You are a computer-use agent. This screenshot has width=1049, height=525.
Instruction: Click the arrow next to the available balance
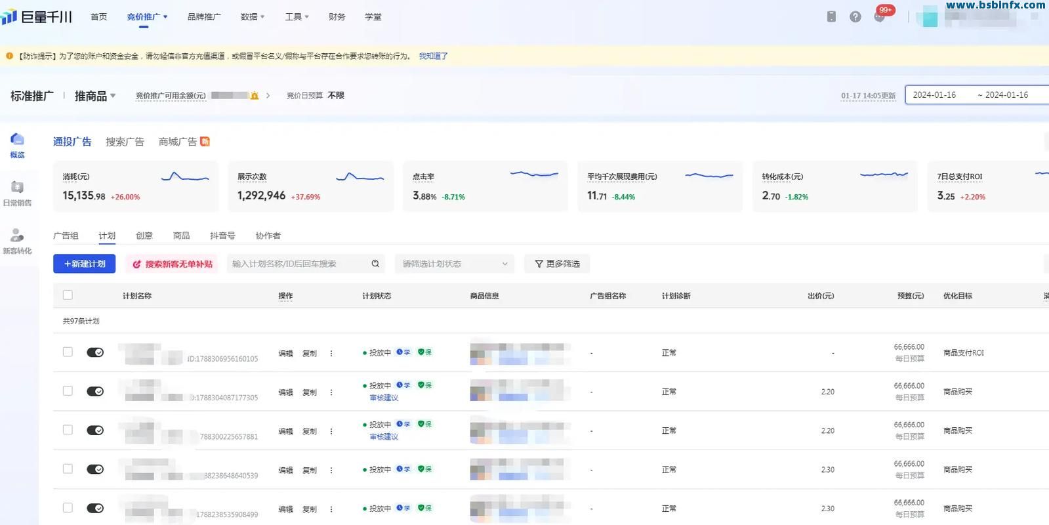click(x=268, y=96)
